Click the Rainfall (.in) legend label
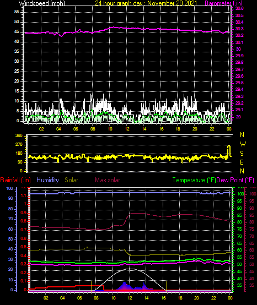 tap(15, 180)
